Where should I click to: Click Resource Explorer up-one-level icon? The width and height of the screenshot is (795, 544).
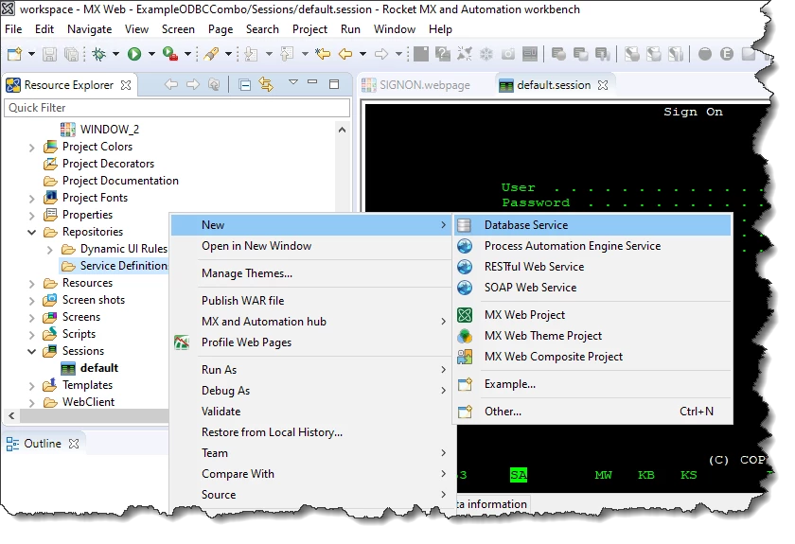214,84
